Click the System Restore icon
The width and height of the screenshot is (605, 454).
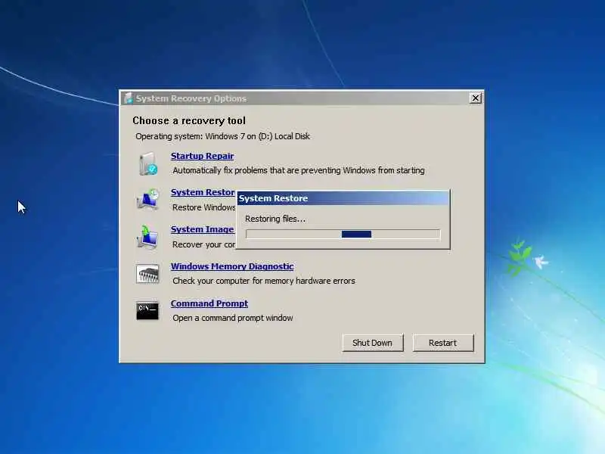147,200
